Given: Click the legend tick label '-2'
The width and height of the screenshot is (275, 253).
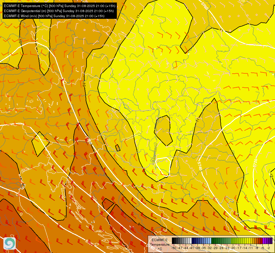Looking at the screenshot, I should [x=268, y=248].
